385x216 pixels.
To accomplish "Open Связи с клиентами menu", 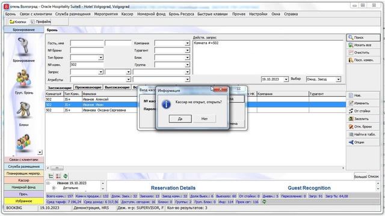I will tap(36, 14).
